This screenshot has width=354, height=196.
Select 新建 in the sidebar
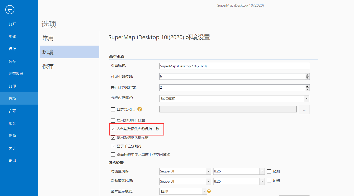12,36
